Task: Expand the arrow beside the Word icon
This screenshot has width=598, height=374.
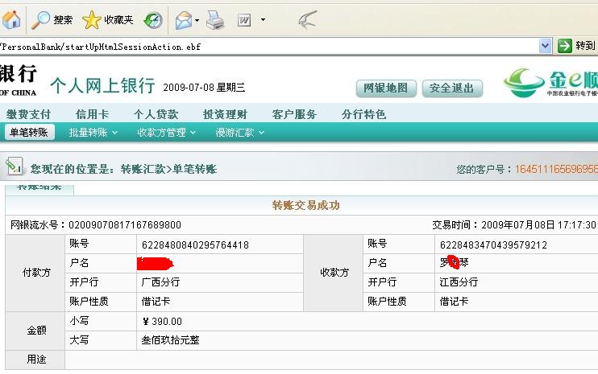Action: tap(263, 19)
